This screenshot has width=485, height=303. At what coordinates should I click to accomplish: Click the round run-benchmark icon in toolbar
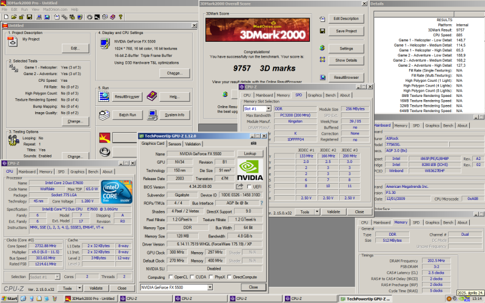89,17
